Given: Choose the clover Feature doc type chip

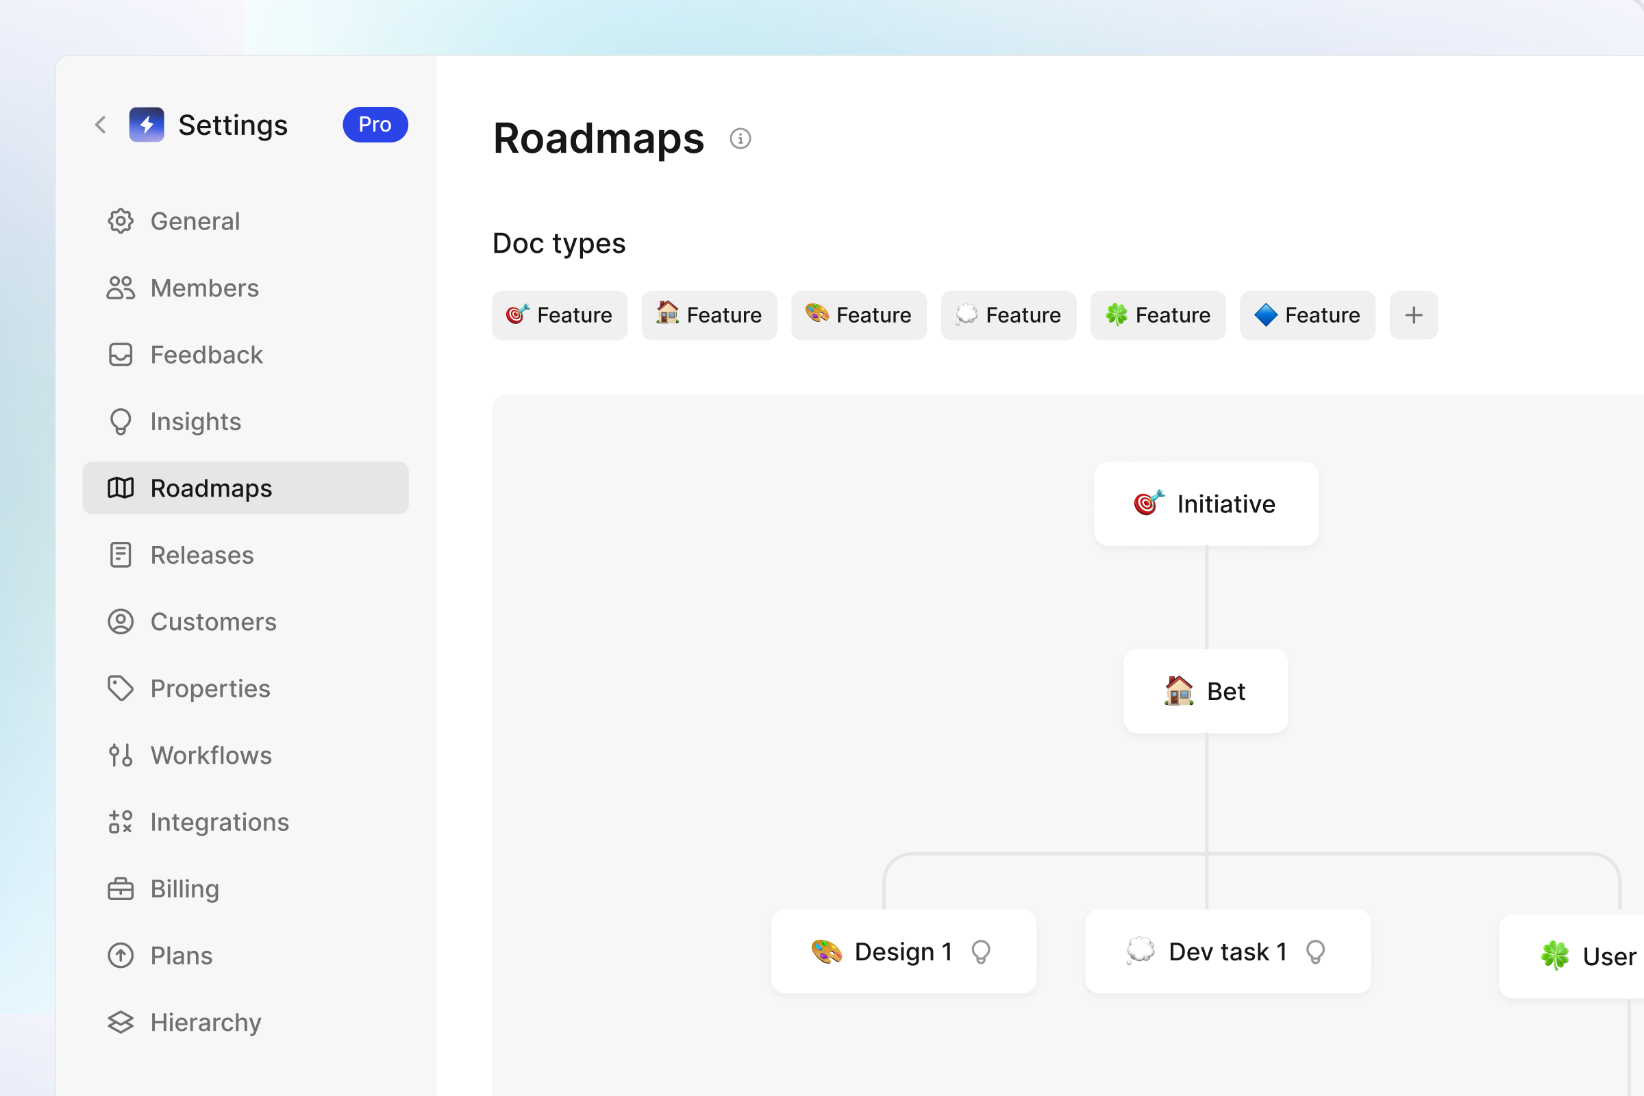Looking at the screenshot, I should coord(1158,315).
